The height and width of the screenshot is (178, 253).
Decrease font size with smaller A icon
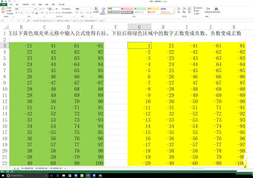coord(43,9)
